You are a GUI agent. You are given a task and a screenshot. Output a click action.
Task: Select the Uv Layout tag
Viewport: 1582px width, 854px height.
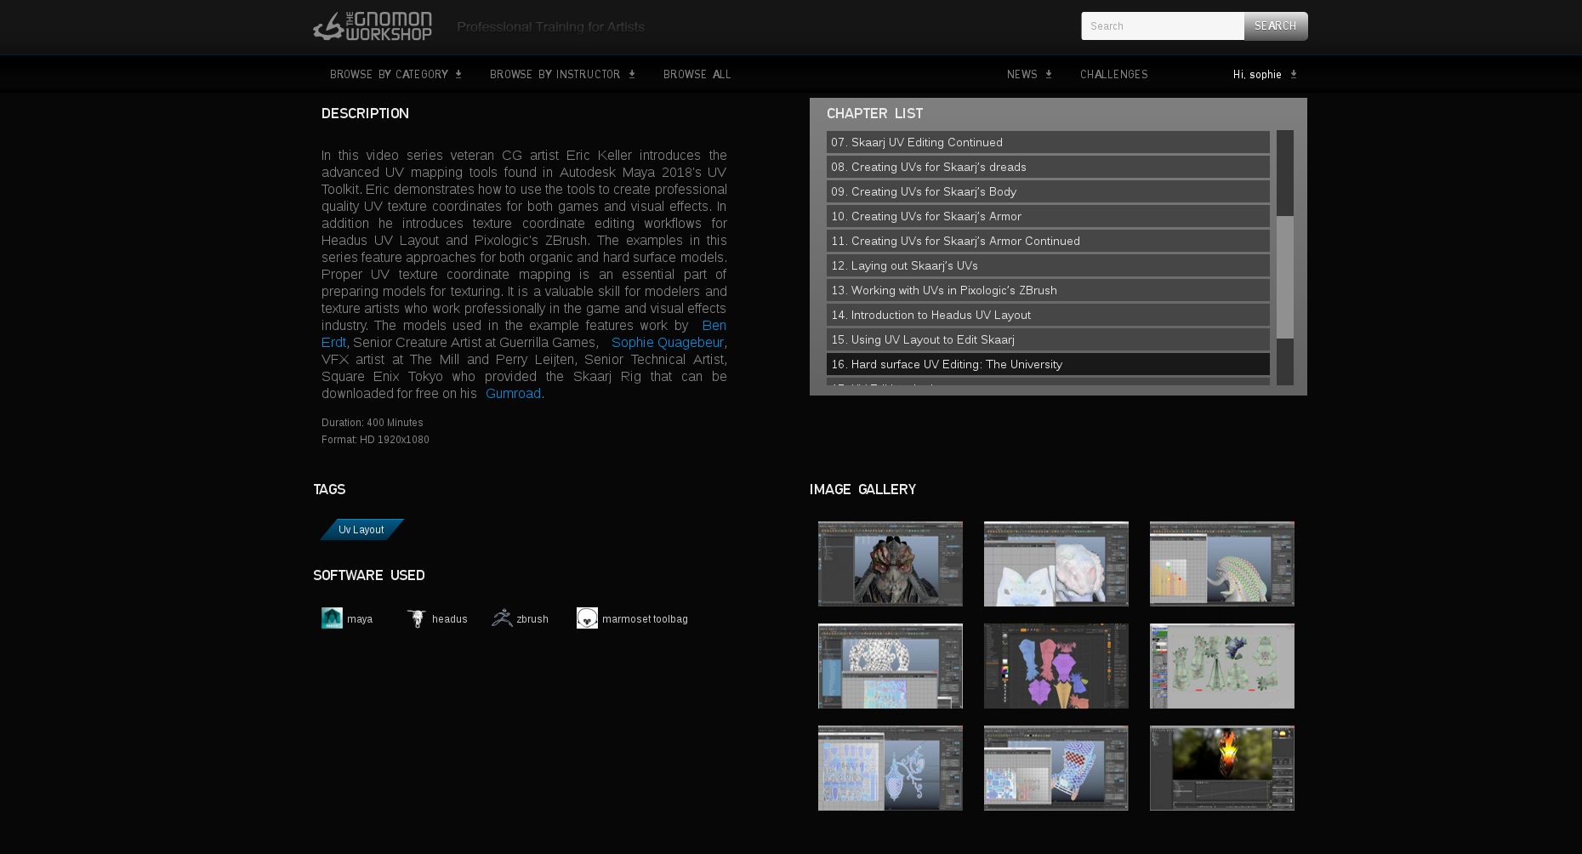[x=361, y=529]
